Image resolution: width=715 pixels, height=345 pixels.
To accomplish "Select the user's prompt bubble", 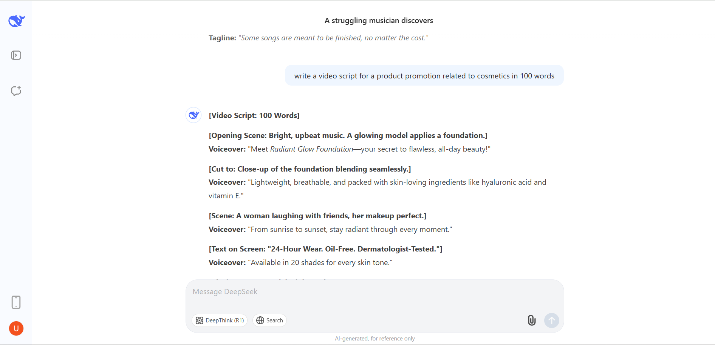I will 424,75.
